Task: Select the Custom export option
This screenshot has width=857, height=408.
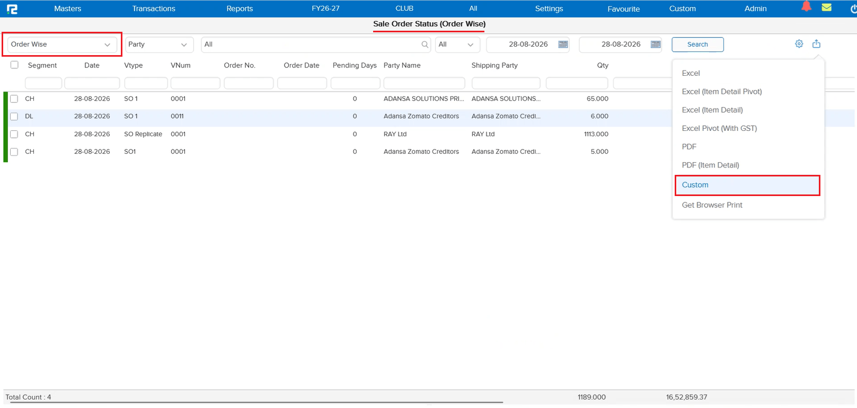Action: tap(747, 185)
